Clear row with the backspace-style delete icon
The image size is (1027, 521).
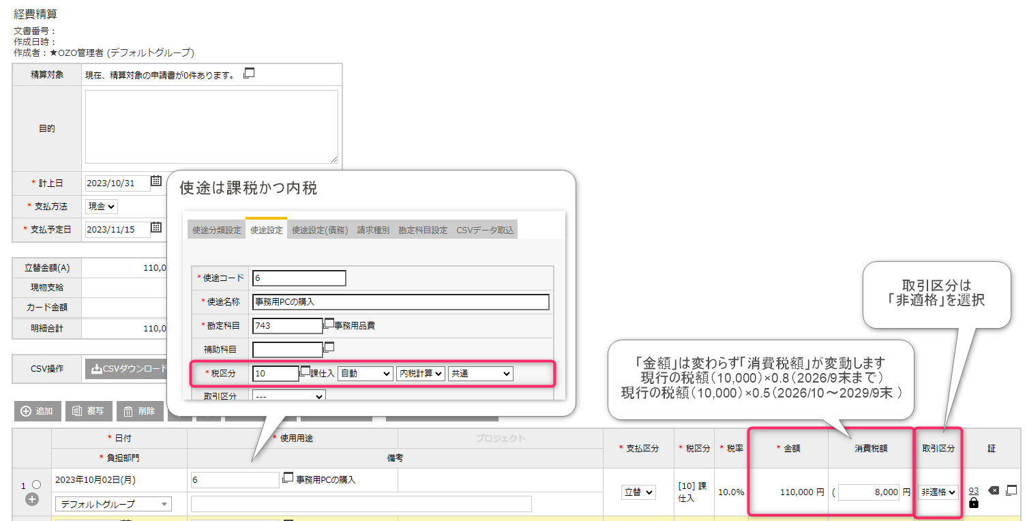994,490
